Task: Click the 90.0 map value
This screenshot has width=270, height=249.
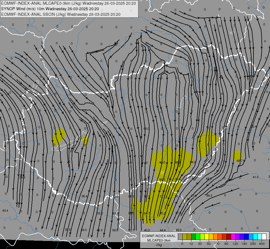Action: pos(146,129)
